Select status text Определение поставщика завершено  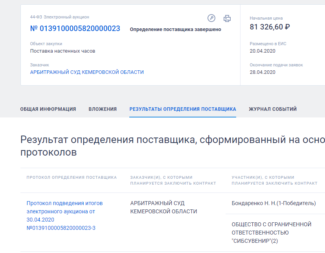coord(175,29)
